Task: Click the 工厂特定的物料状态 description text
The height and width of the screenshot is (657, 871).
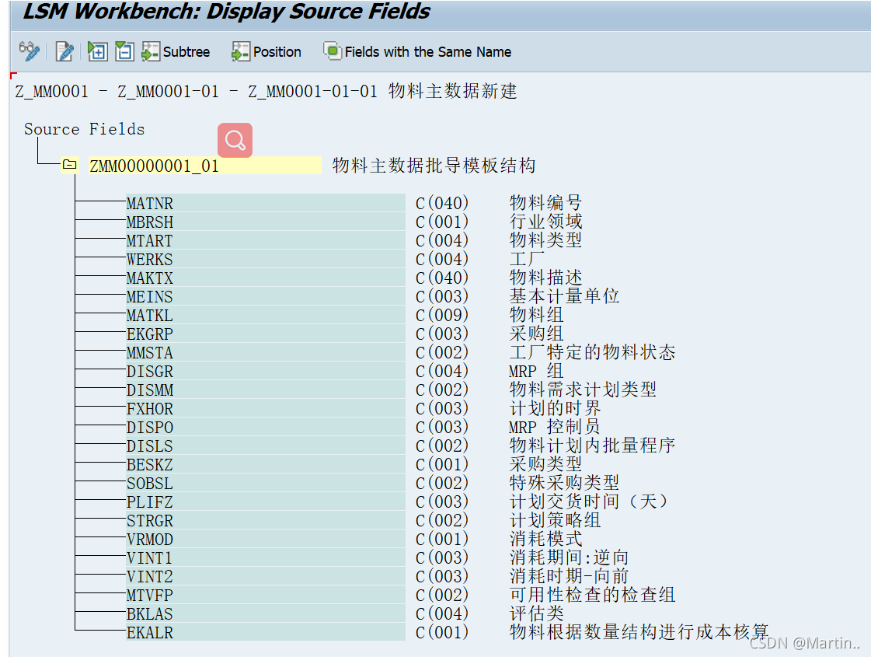Action: tap(592, 352)
